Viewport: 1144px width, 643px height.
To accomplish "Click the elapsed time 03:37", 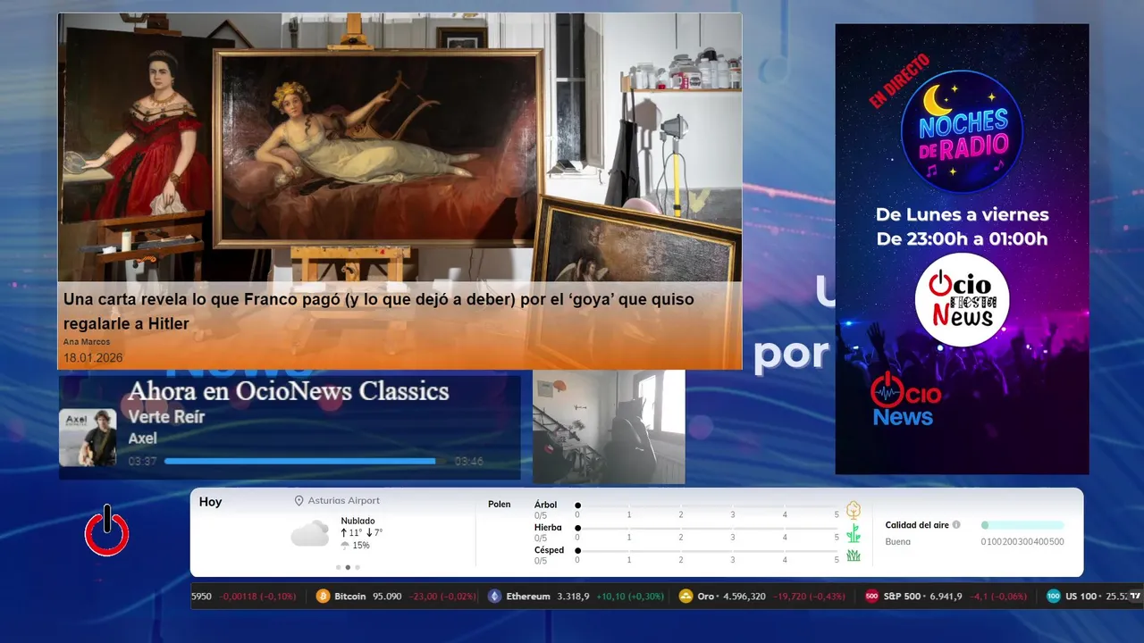I will 143,462.
